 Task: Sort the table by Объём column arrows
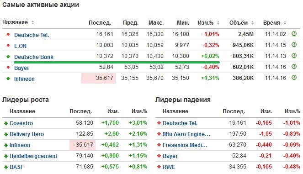pos(252,23)
